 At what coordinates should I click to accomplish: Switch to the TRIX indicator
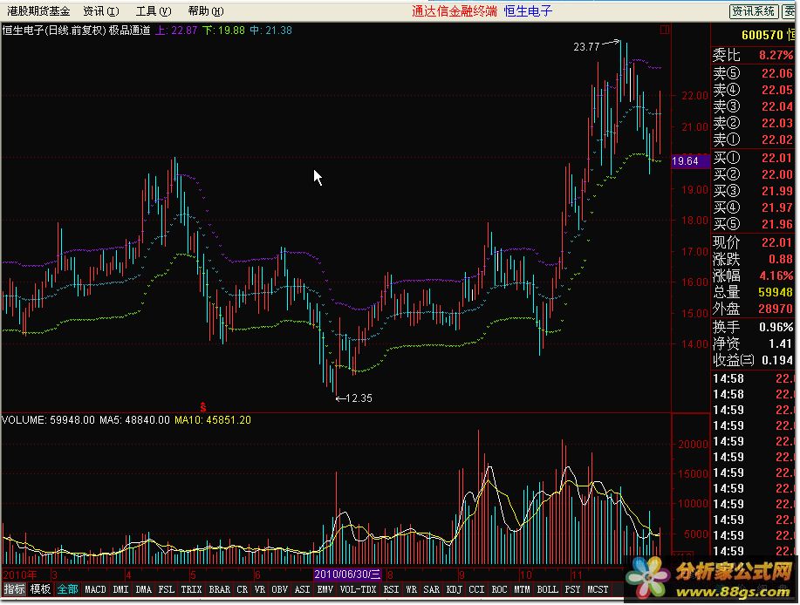(x=191, y=589)
